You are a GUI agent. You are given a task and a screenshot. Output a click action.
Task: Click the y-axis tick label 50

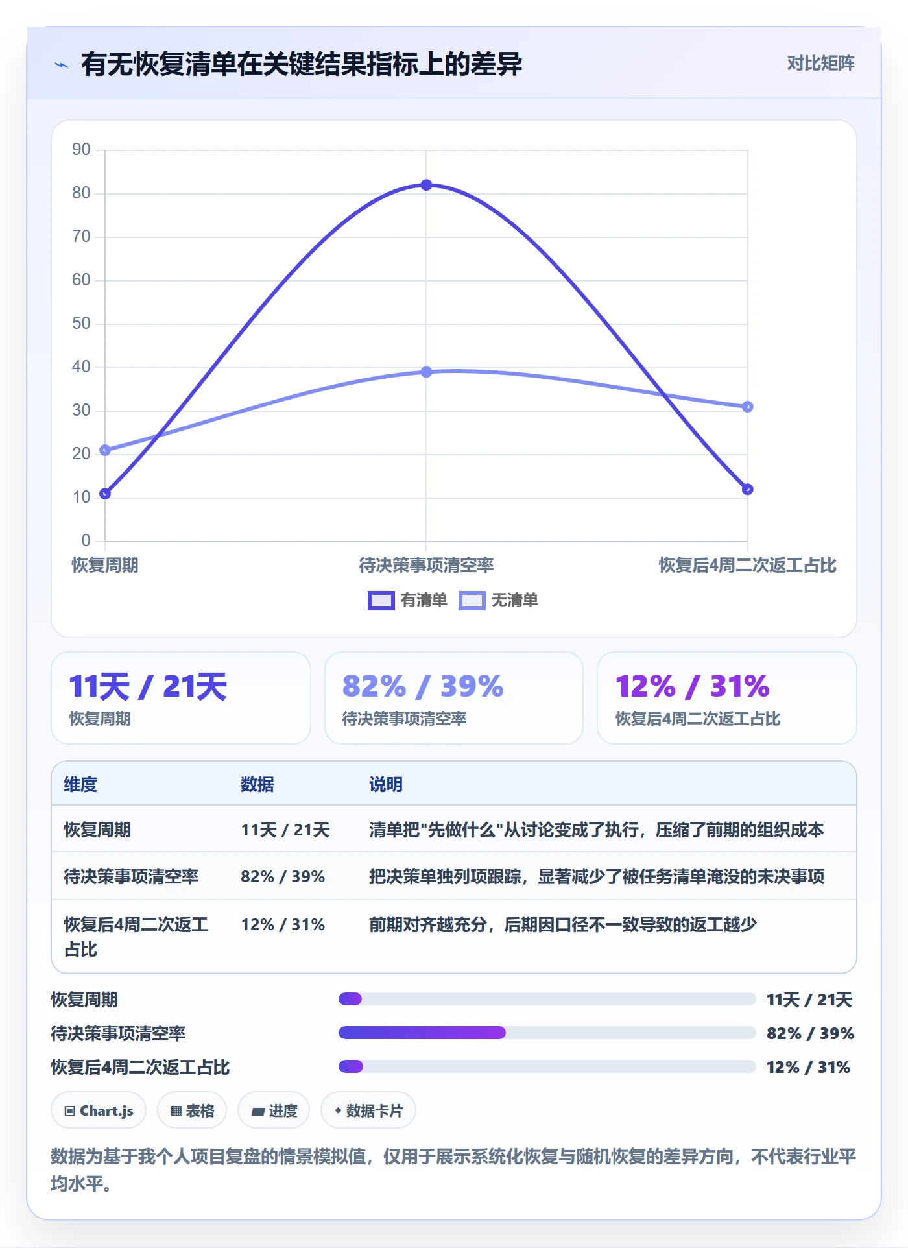coord(81,324)
